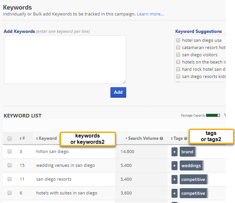Toggle select-all checkbox in table header
The width and height of the screenshot is (235, 203).
tap(10, 139)
